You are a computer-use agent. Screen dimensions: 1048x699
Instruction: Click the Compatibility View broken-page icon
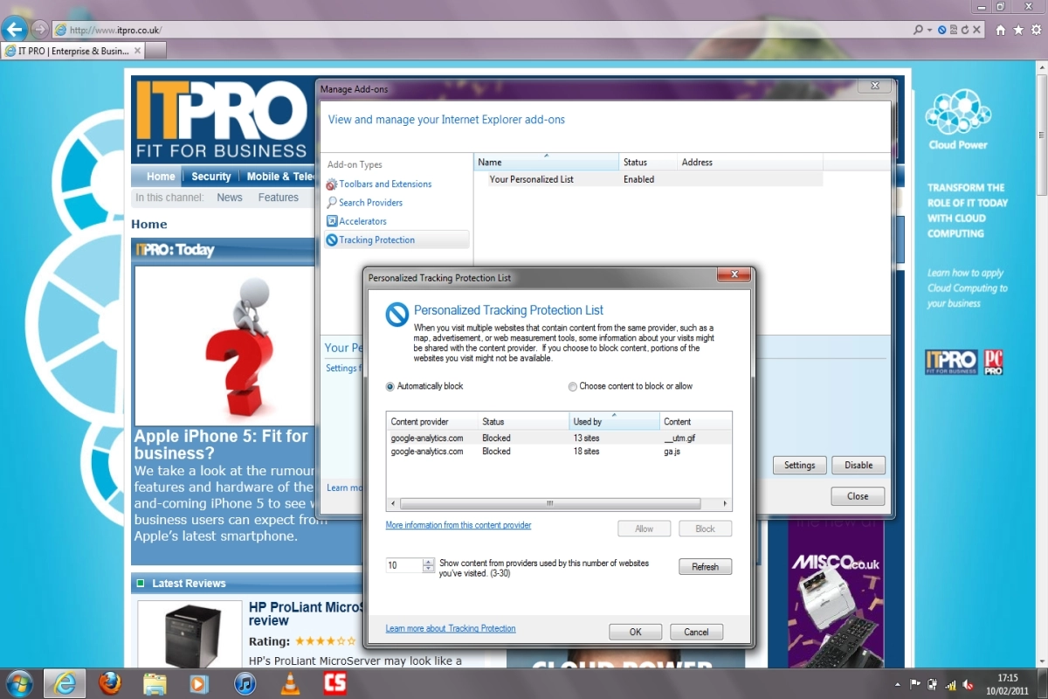tap(954, 30)
